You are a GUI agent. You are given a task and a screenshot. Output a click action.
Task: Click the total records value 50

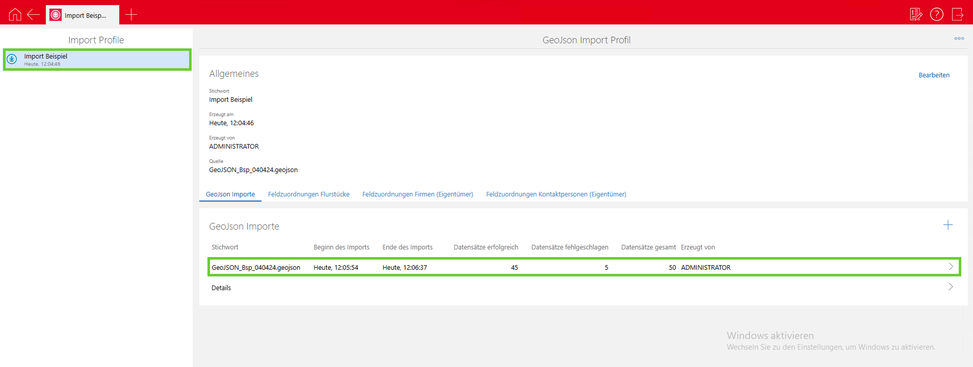point(672,268)
